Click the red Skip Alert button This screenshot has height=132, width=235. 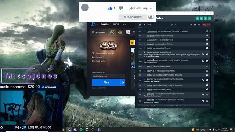(206, 25)
